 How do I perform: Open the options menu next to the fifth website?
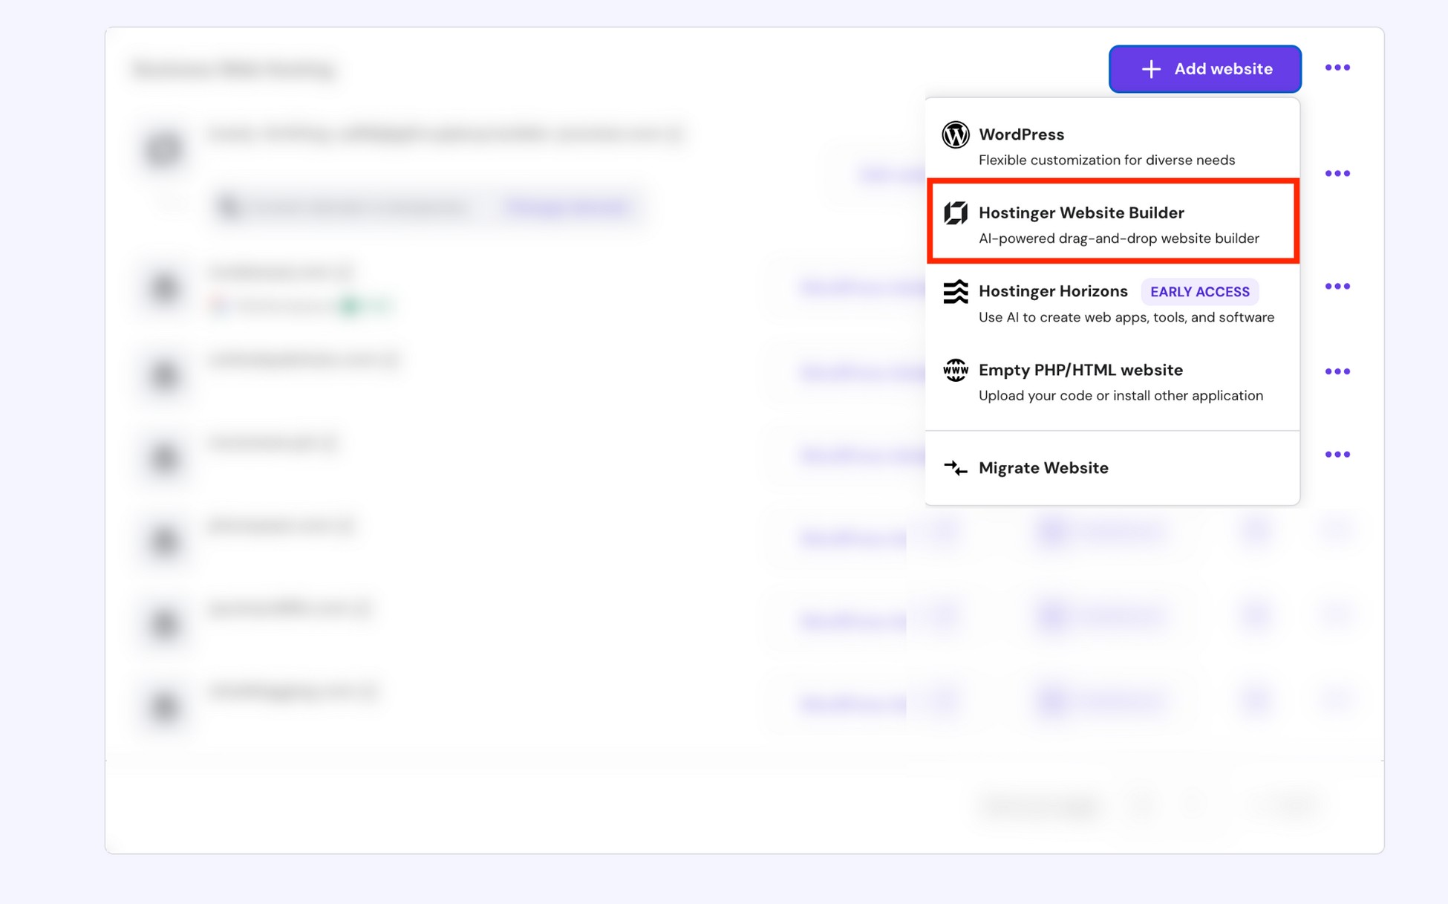tap(1337, 454)
